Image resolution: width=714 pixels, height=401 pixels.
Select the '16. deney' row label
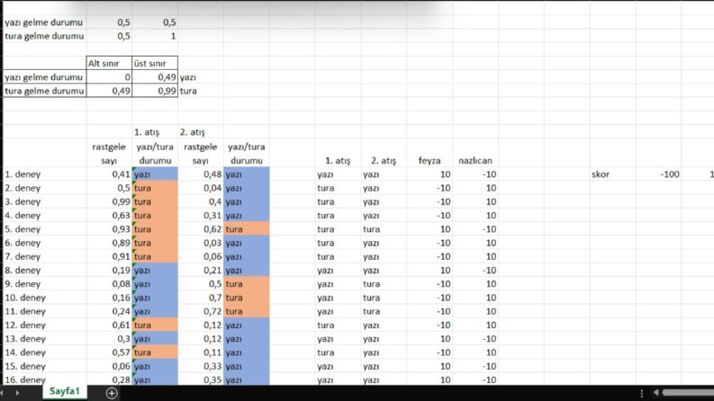pyautogui.click(x=45, y=379)
